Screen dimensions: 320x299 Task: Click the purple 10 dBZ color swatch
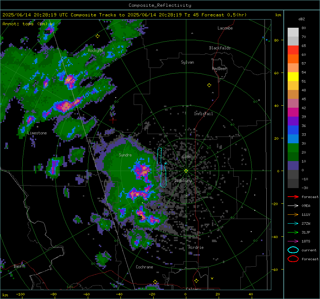point(293,165)
